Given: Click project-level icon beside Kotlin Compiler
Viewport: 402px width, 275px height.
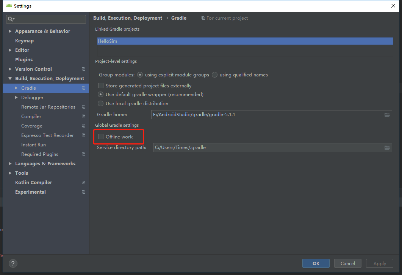Looking at the screenshot, I should coord(84,183).
